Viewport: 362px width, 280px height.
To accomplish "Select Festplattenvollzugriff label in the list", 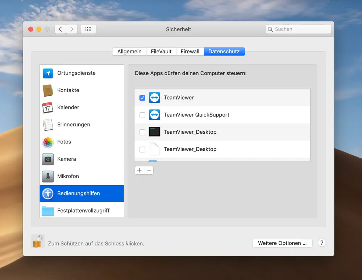I will coord(83,211).
